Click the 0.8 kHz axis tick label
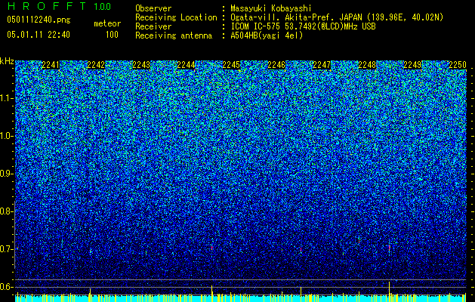The height and width of the screenshot is (302, 475). [7, 211]
